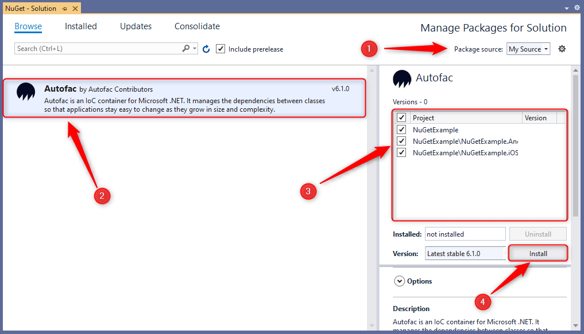Pin the NuGet - Solution tab
Screen dimensions: 584x334
64,9
